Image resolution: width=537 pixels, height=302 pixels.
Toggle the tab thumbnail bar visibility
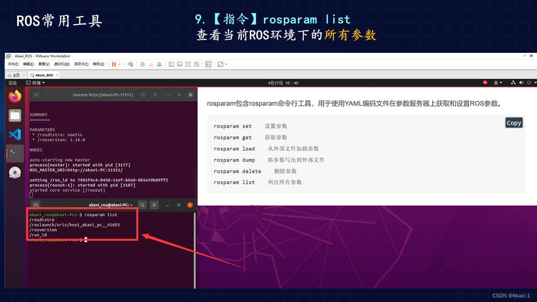pyautogui.click(x=180, y=64)
